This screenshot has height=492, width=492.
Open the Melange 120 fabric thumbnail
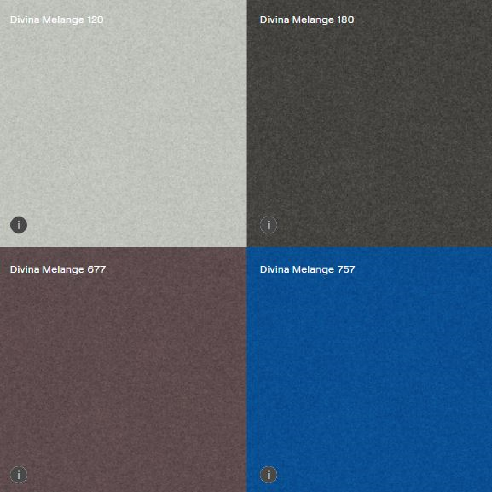[123, 123]
